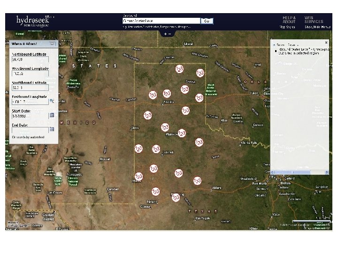Open the Map Styles menu
This screenshot has width=338, height=253.
tap(287, 27)
